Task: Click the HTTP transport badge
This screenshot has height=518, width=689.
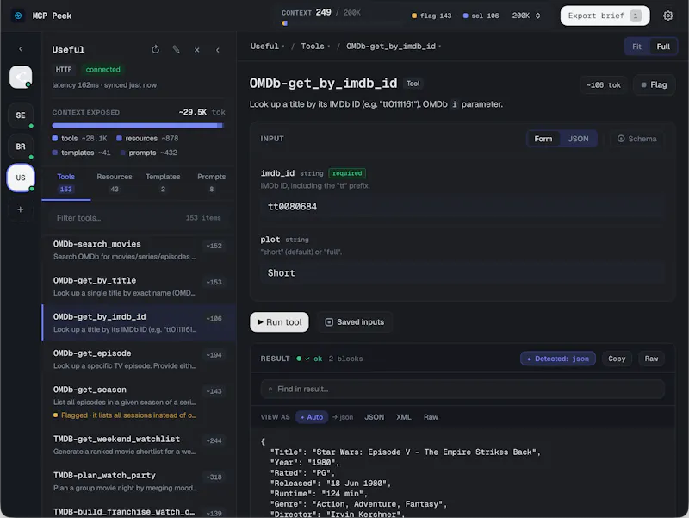Action: click(x=64, y=70)
